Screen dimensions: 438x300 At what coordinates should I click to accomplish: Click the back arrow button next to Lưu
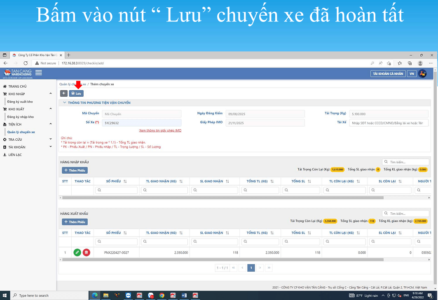coord(64,93)
